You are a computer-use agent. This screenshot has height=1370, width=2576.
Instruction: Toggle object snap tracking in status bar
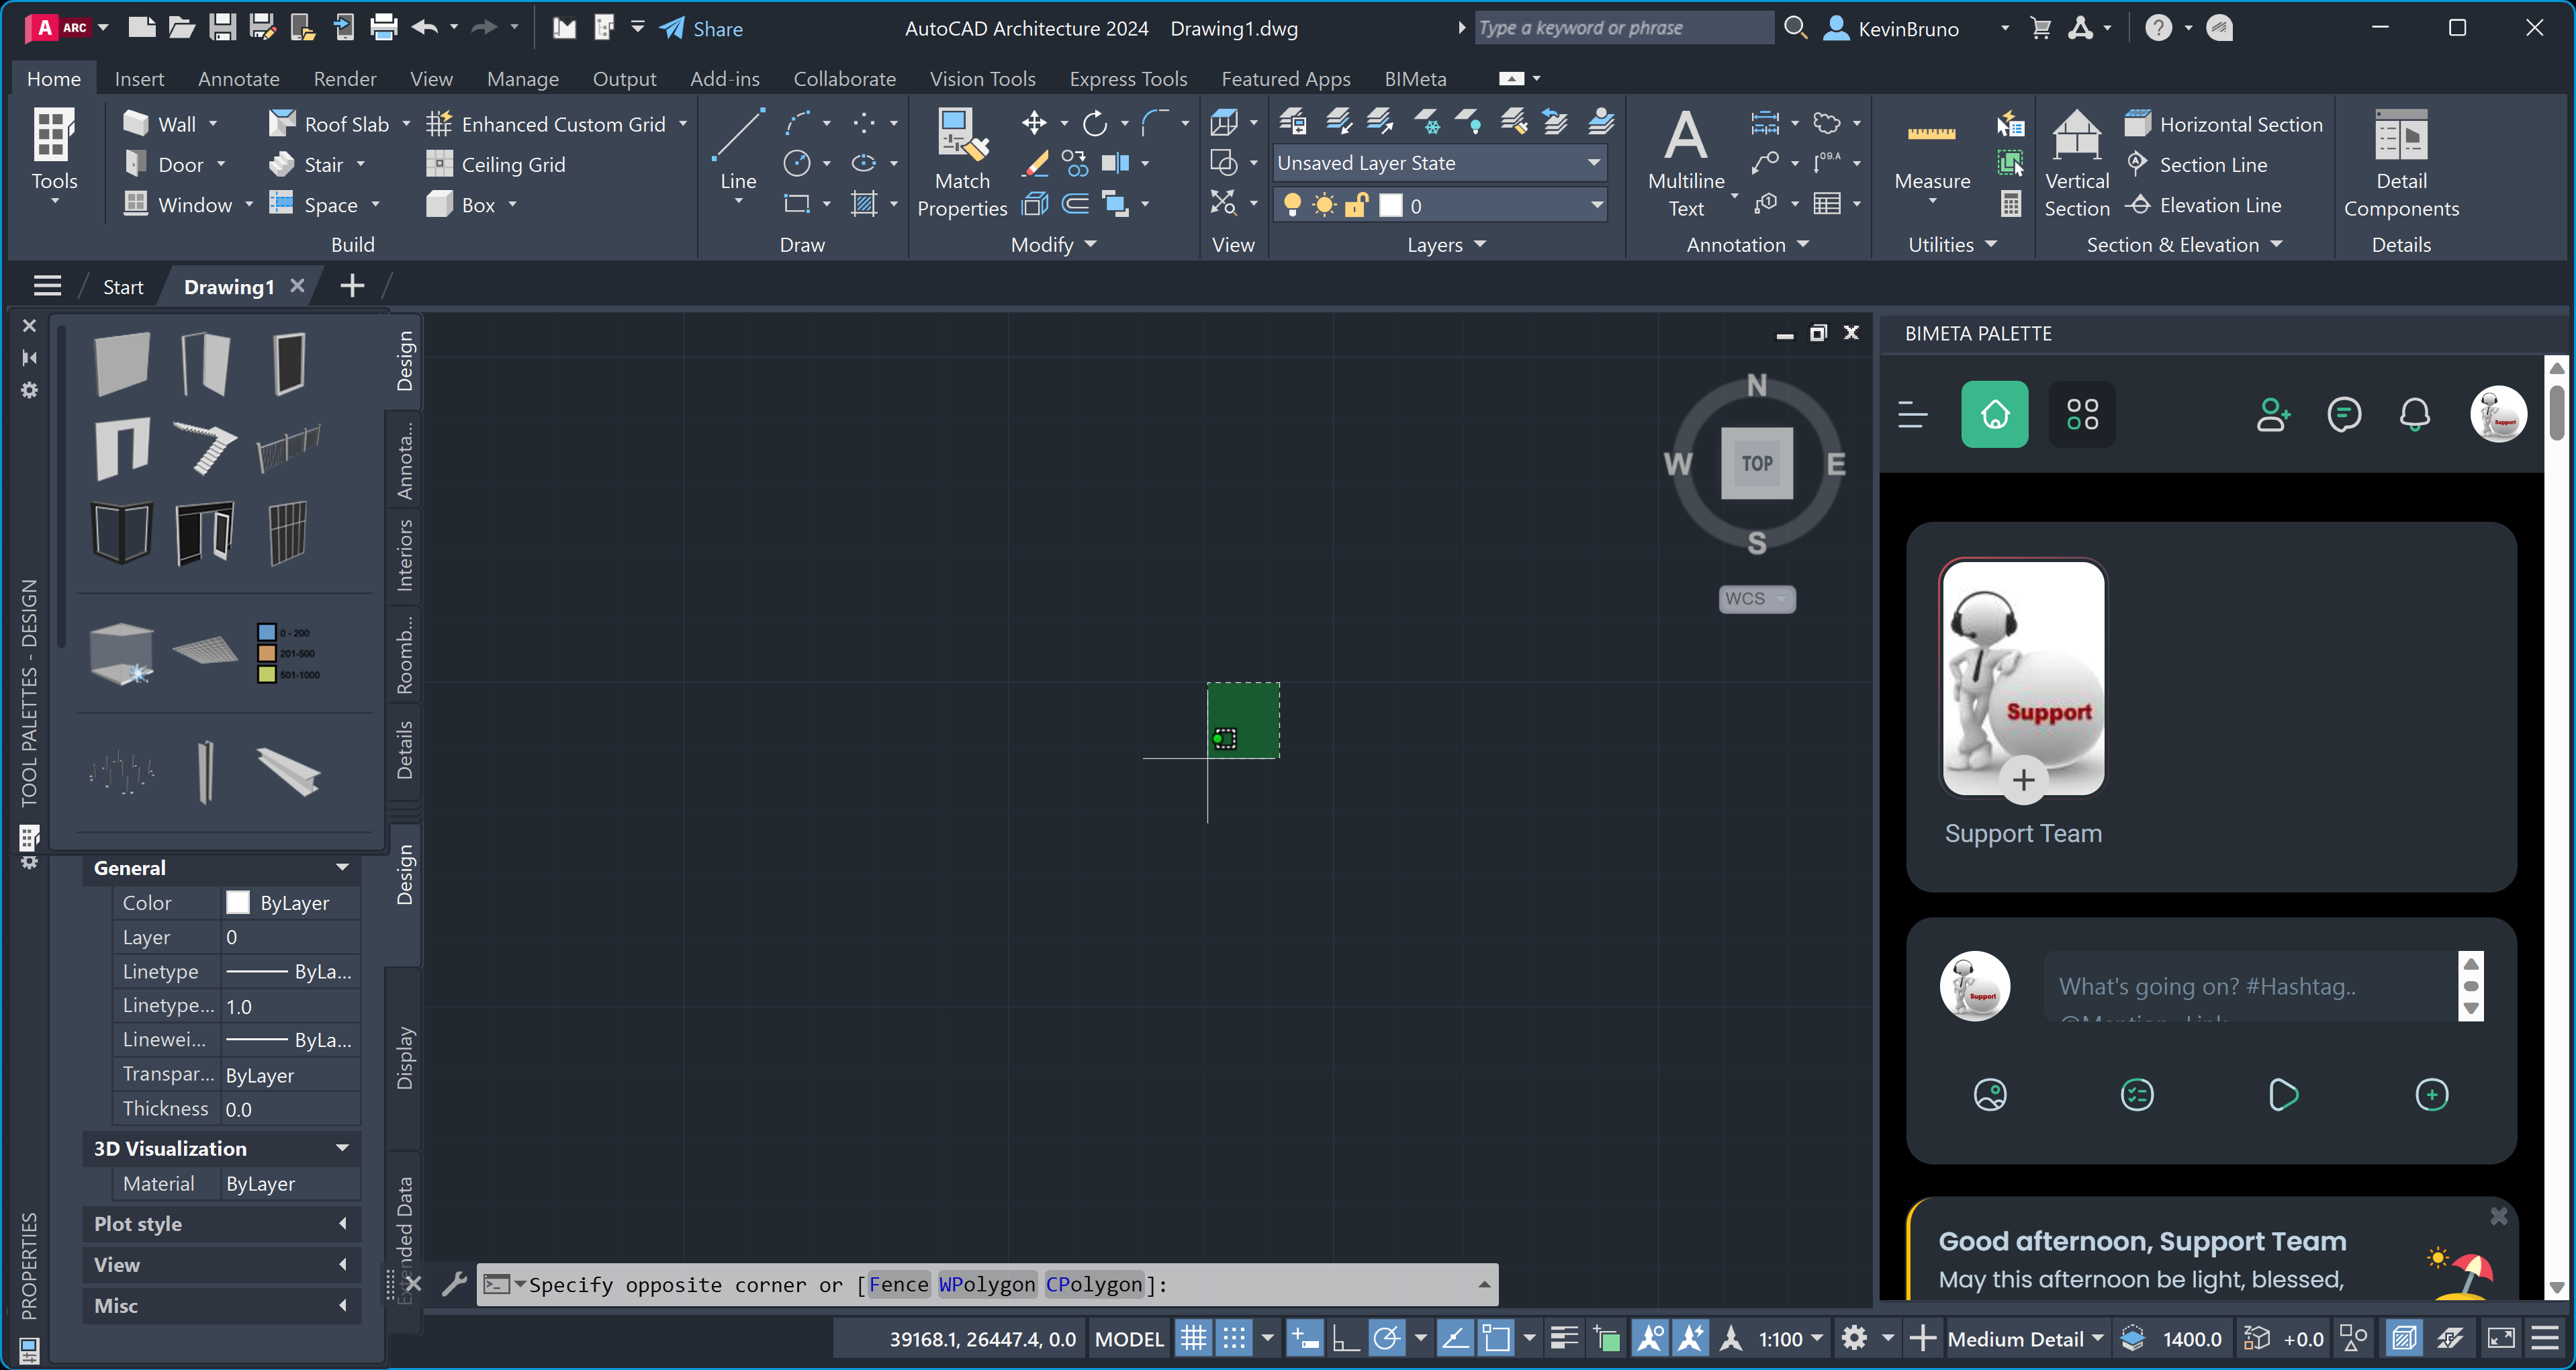[x=1455, y=1338]
